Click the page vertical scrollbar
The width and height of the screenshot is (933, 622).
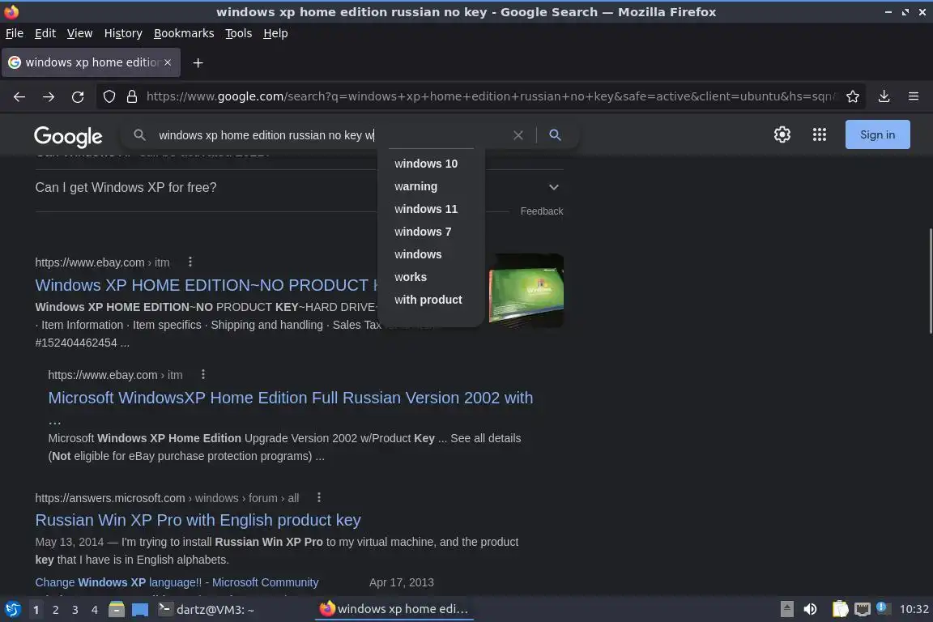[930, 280]
